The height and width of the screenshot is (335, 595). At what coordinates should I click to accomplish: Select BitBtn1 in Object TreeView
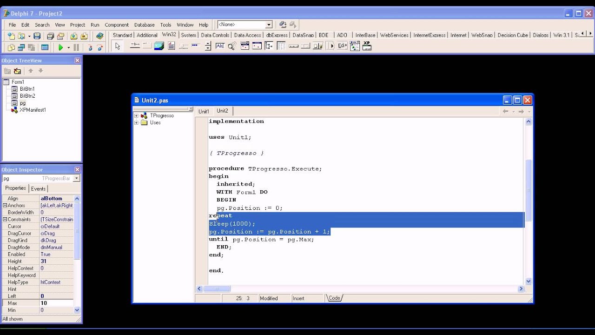pyautogui.click(x=27, y=89)
